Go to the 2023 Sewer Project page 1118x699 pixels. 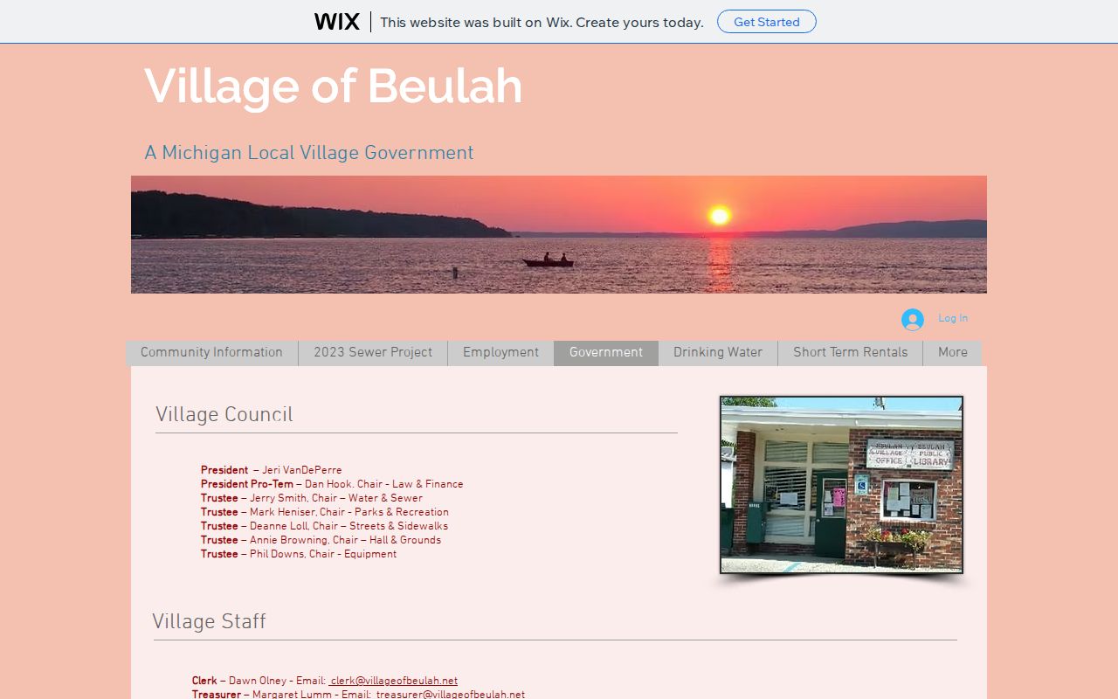pos(373,353)
